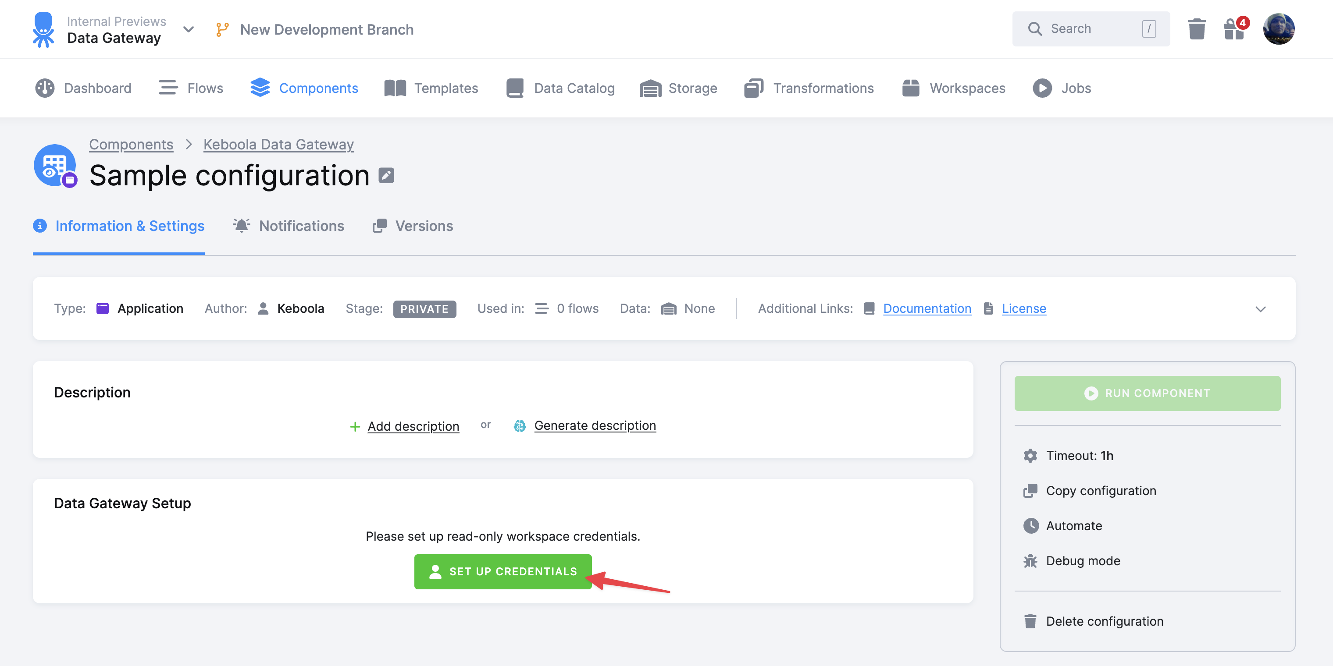Image resolution: width=1333 pixels, height=666 pixels.
Task: Open the Keboola octopus home icon
Action: tap(44, 29)
